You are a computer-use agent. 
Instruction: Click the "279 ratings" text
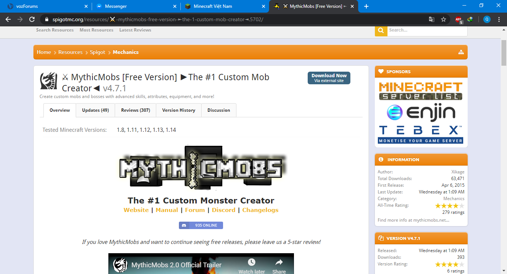coord(453,212)
